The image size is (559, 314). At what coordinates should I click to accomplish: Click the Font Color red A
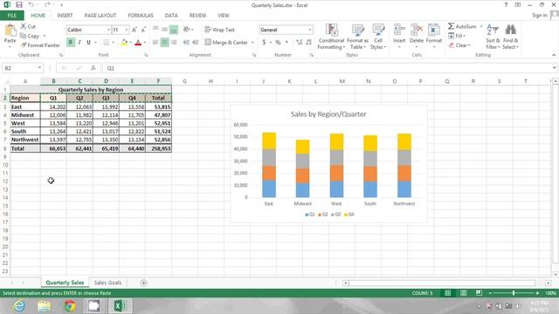[x=138, y=43]
